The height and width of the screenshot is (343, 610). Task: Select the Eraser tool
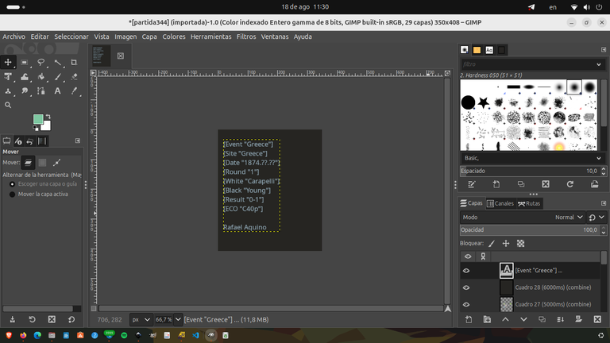point(74,76)
